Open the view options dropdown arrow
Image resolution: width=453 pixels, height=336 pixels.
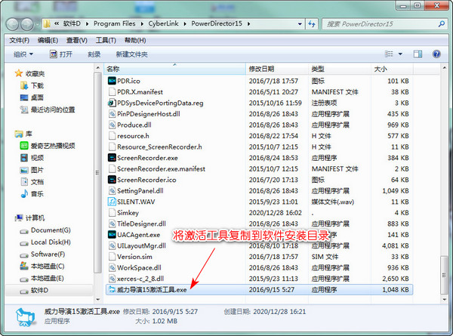400,54
